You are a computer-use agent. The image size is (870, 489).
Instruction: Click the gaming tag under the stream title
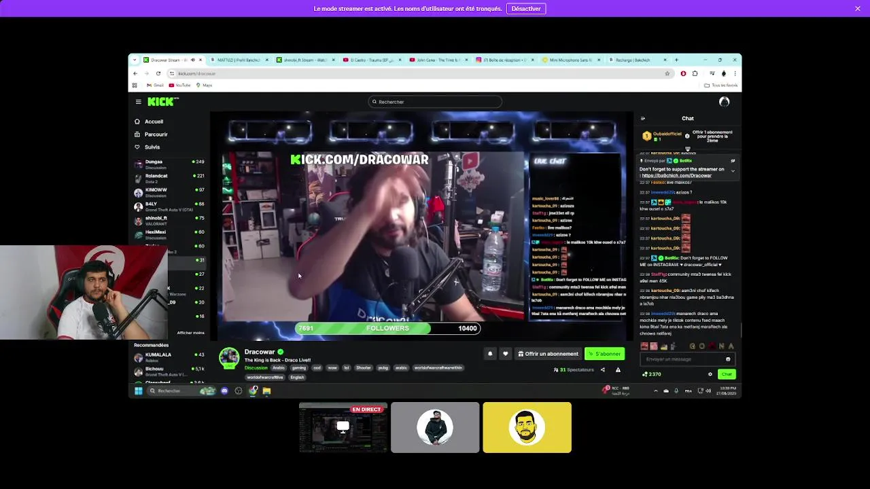coord(299,368)
